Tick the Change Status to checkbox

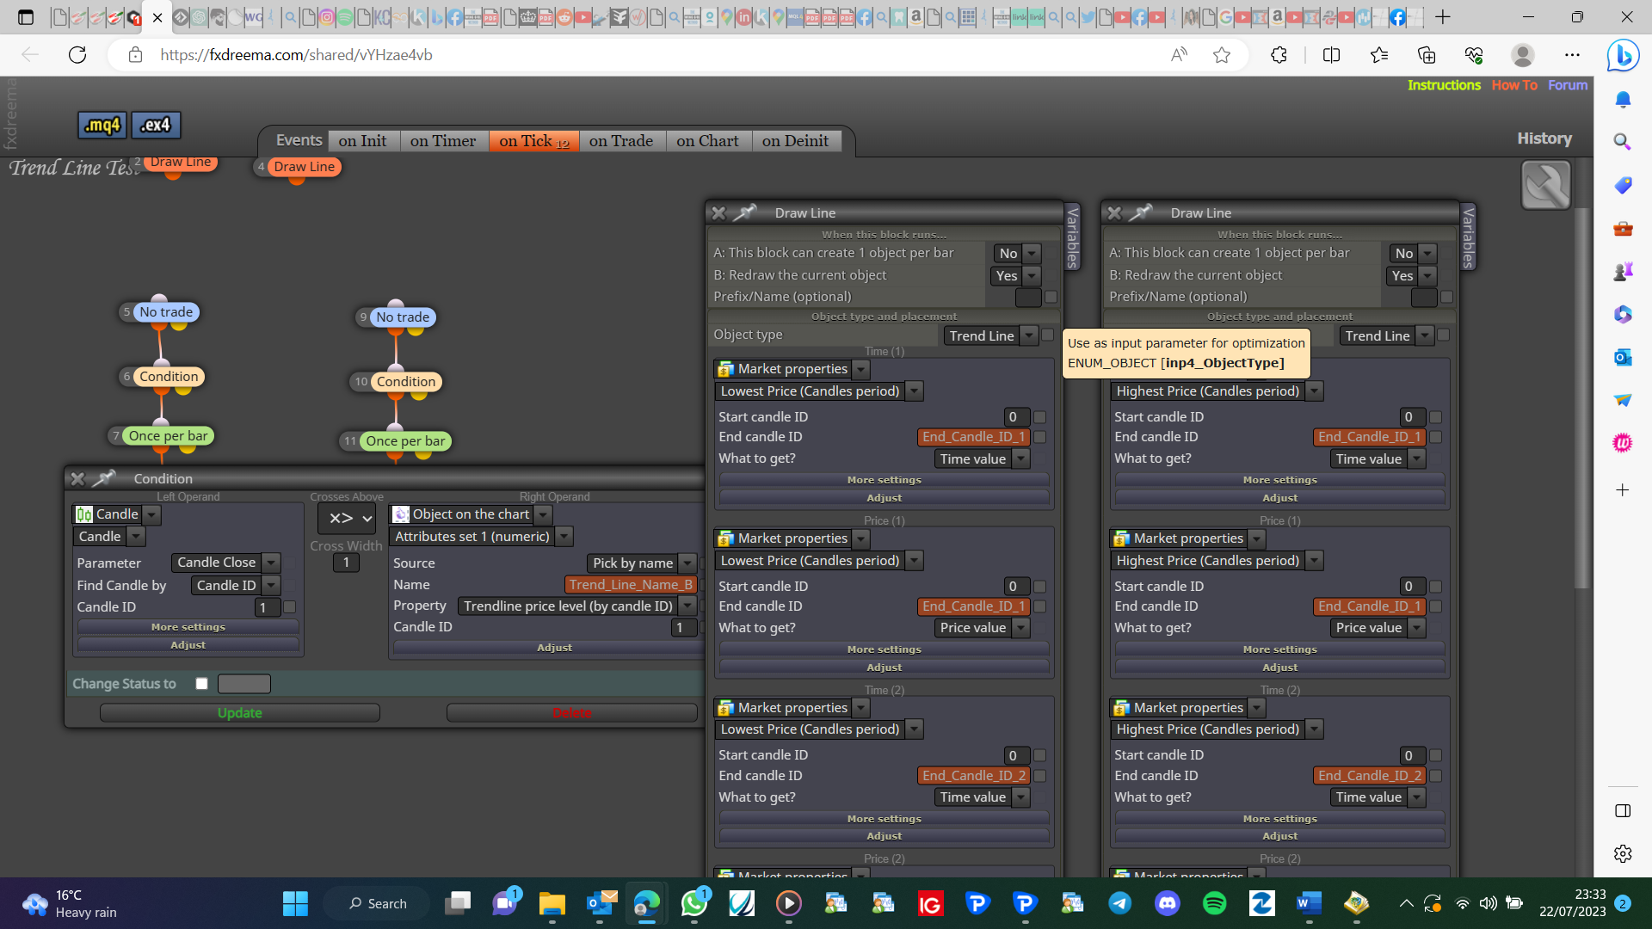(x=201, y=684)
